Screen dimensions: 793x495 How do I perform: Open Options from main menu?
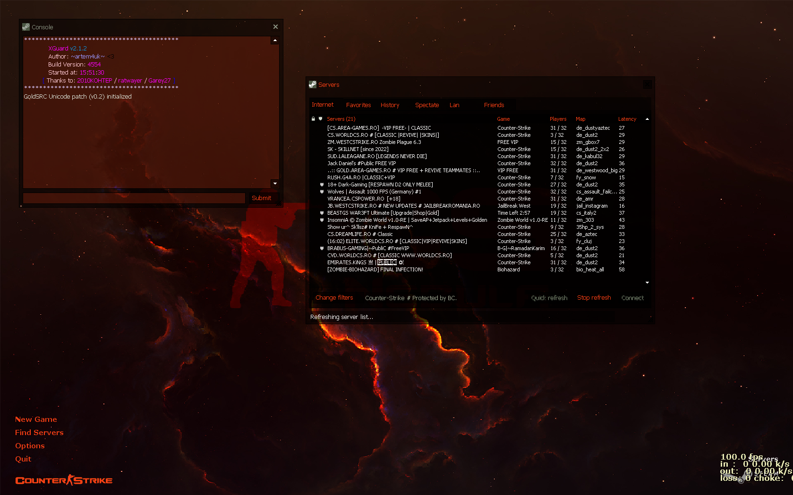click(x=30, y=445)
